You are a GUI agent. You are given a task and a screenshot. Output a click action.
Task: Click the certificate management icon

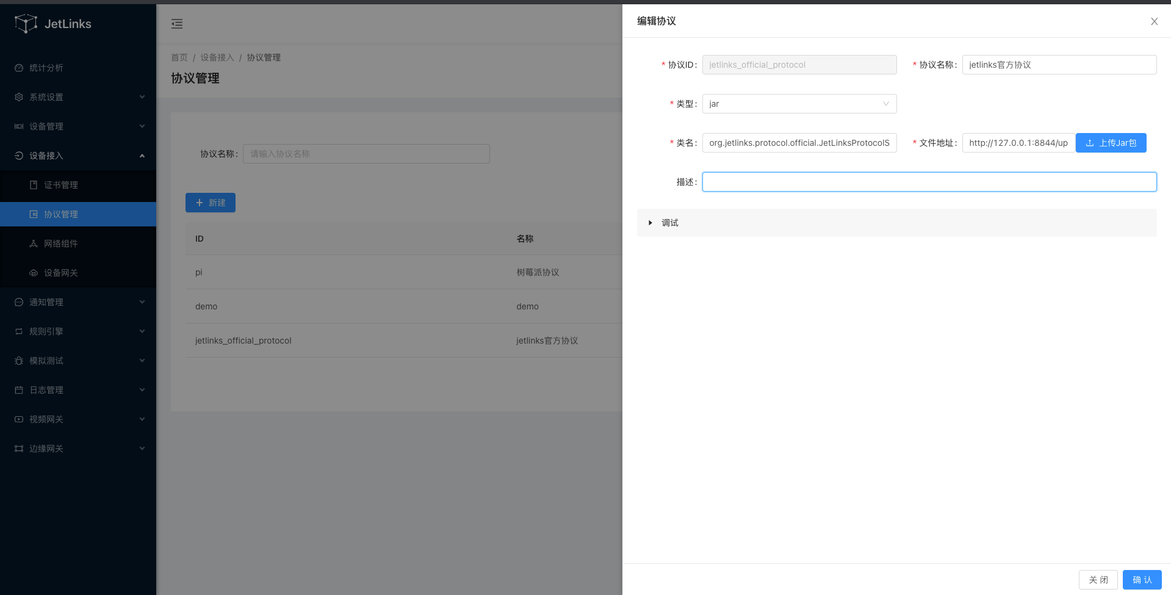click(x=34, y=185)
